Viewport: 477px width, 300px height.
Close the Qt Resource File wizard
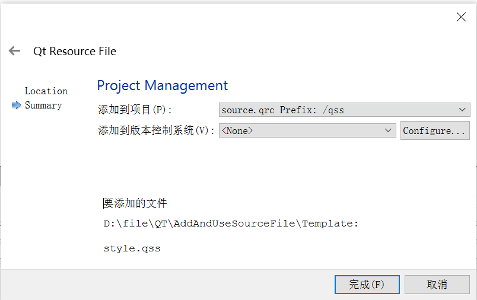tap(461, 17)
